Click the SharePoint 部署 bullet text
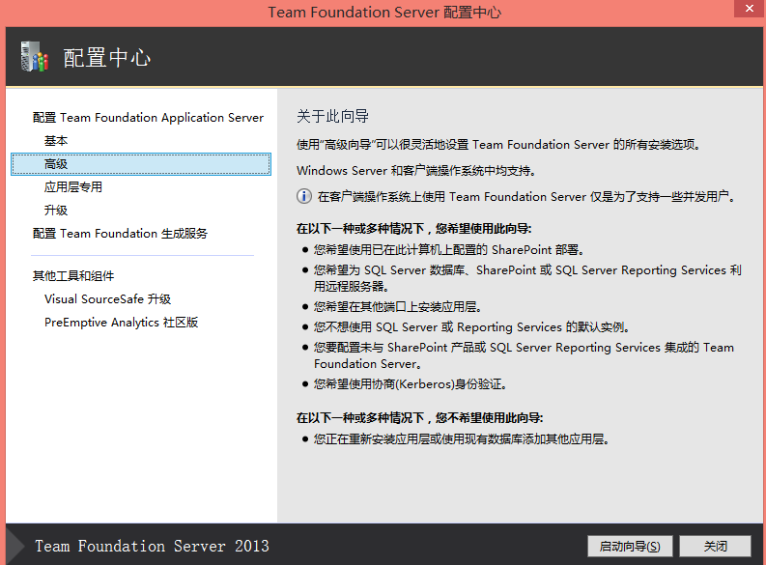 (449, 250)
